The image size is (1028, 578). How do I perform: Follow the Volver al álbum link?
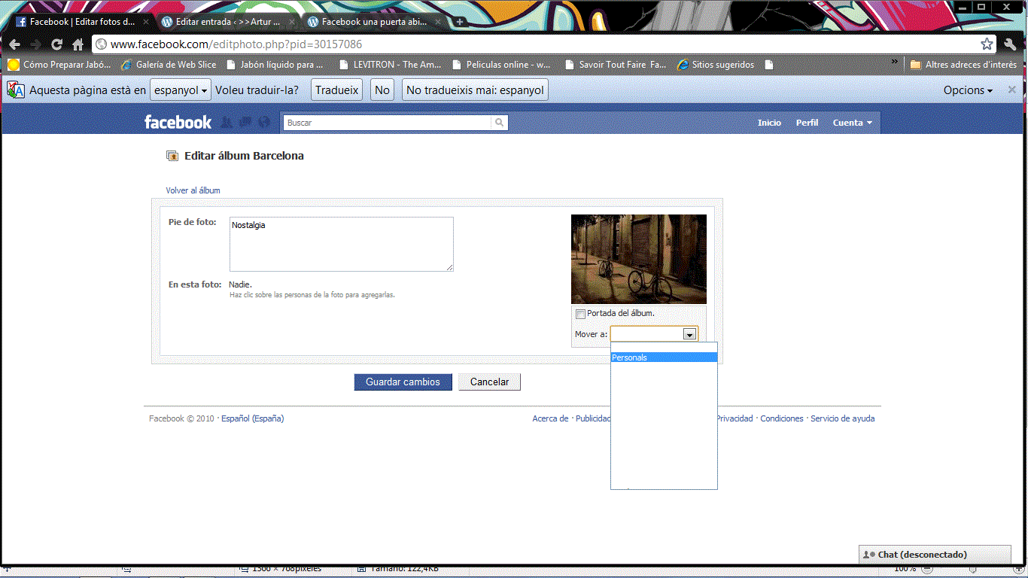[x=193, y=190]
